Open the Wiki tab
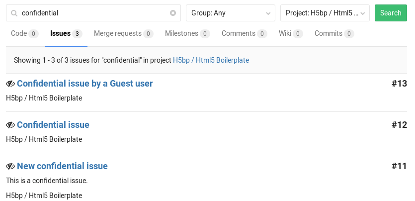 click(290, 34)
